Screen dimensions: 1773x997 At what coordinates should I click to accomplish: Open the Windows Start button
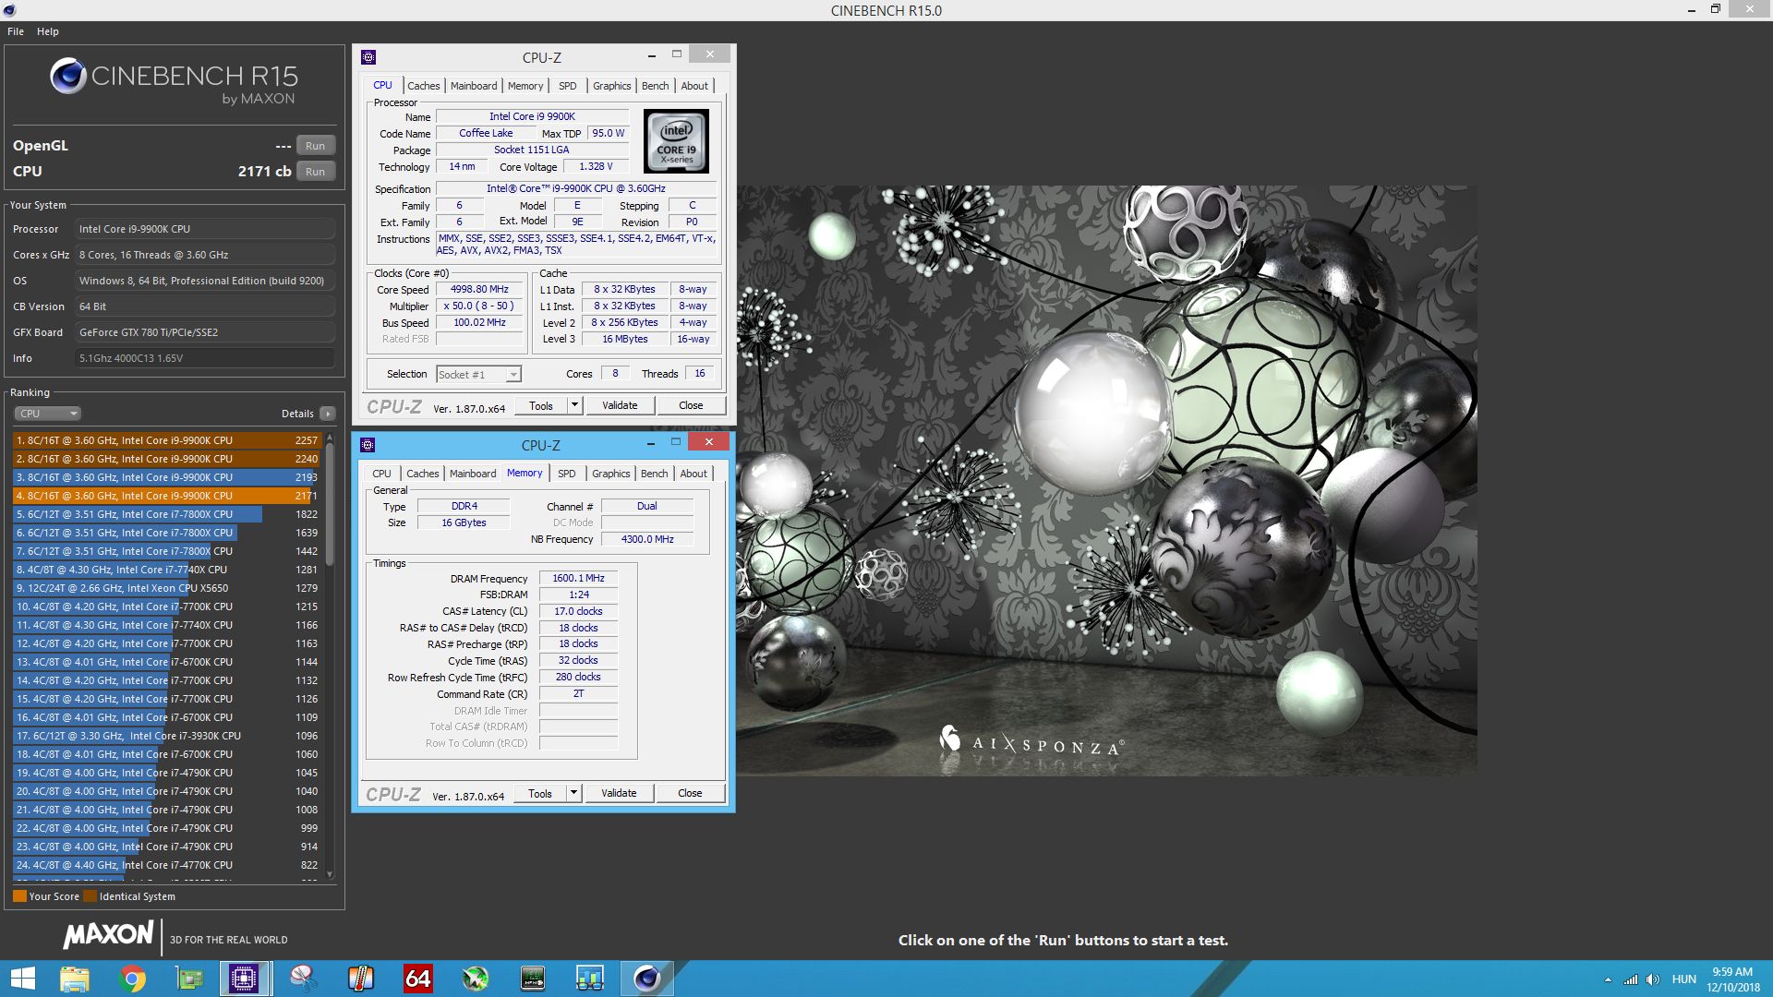(x=22, y=979)
